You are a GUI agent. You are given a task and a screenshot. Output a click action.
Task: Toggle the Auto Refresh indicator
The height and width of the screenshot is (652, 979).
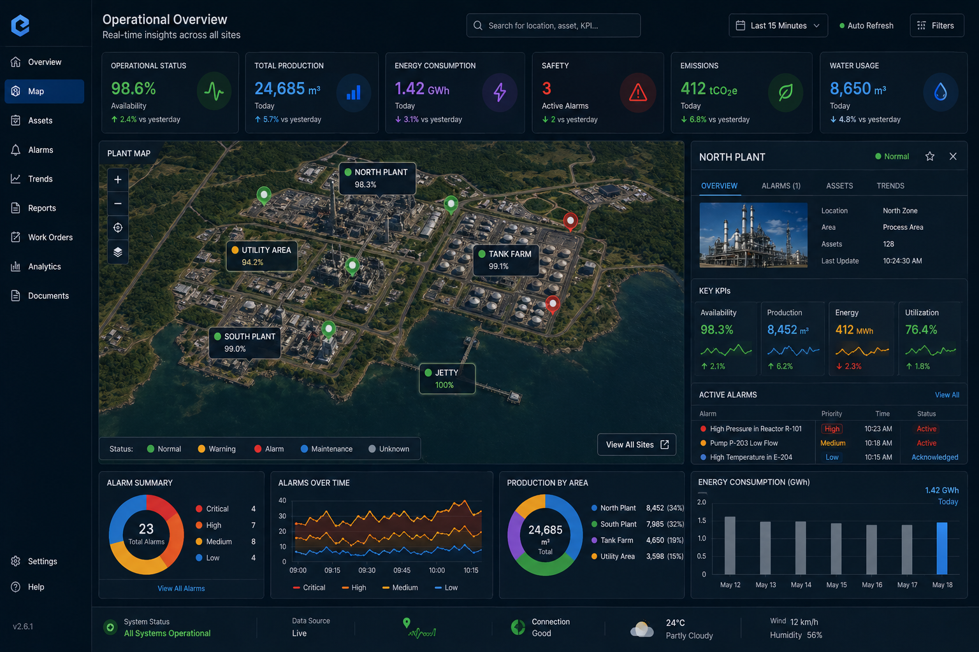866,26
